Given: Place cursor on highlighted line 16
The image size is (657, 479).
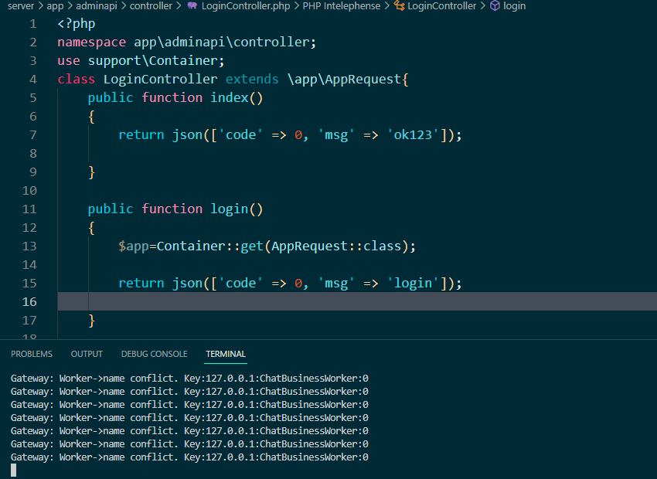Looking at the screenshot, I should click(357, 301).
